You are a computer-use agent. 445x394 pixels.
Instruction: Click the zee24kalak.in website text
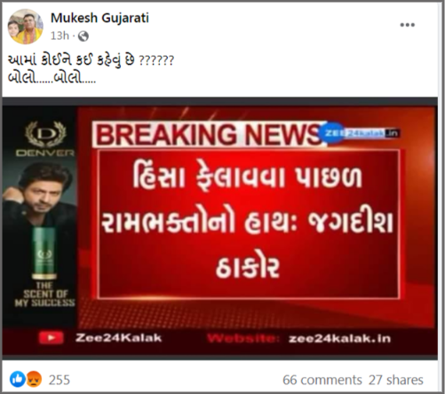click(339, 338)
